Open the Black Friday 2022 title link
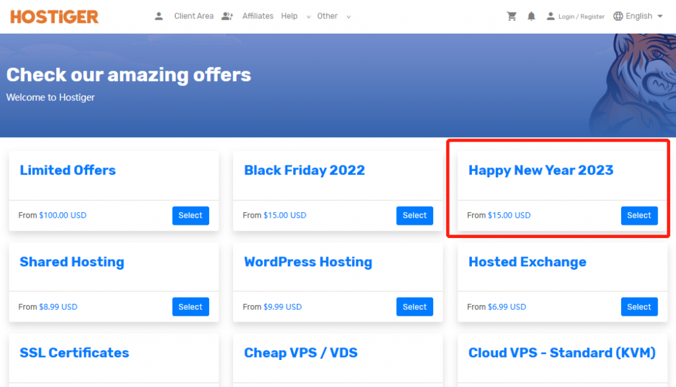 (x=304, y=171)
